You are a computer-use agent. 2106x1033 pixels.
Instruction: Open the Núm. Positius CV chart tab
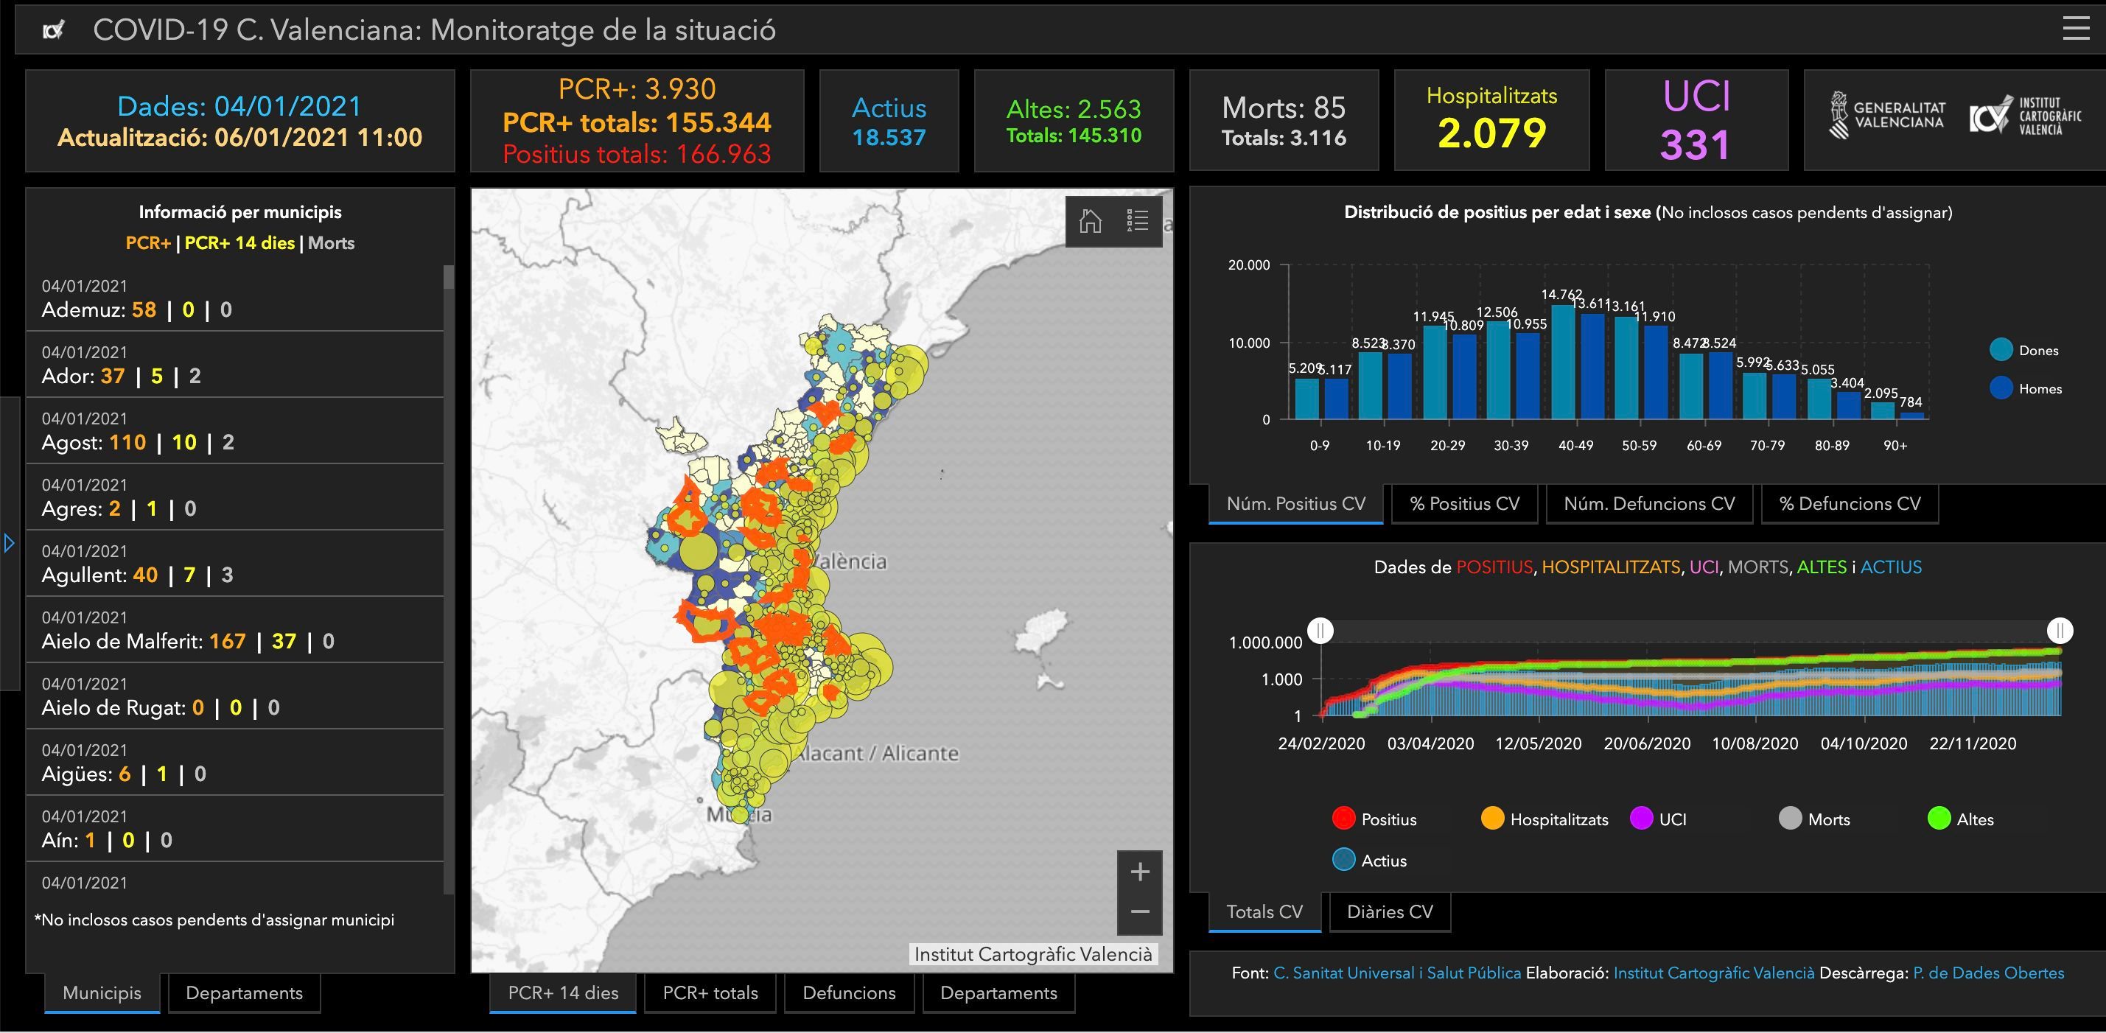pyautogui.click(x=1296, y=503)
